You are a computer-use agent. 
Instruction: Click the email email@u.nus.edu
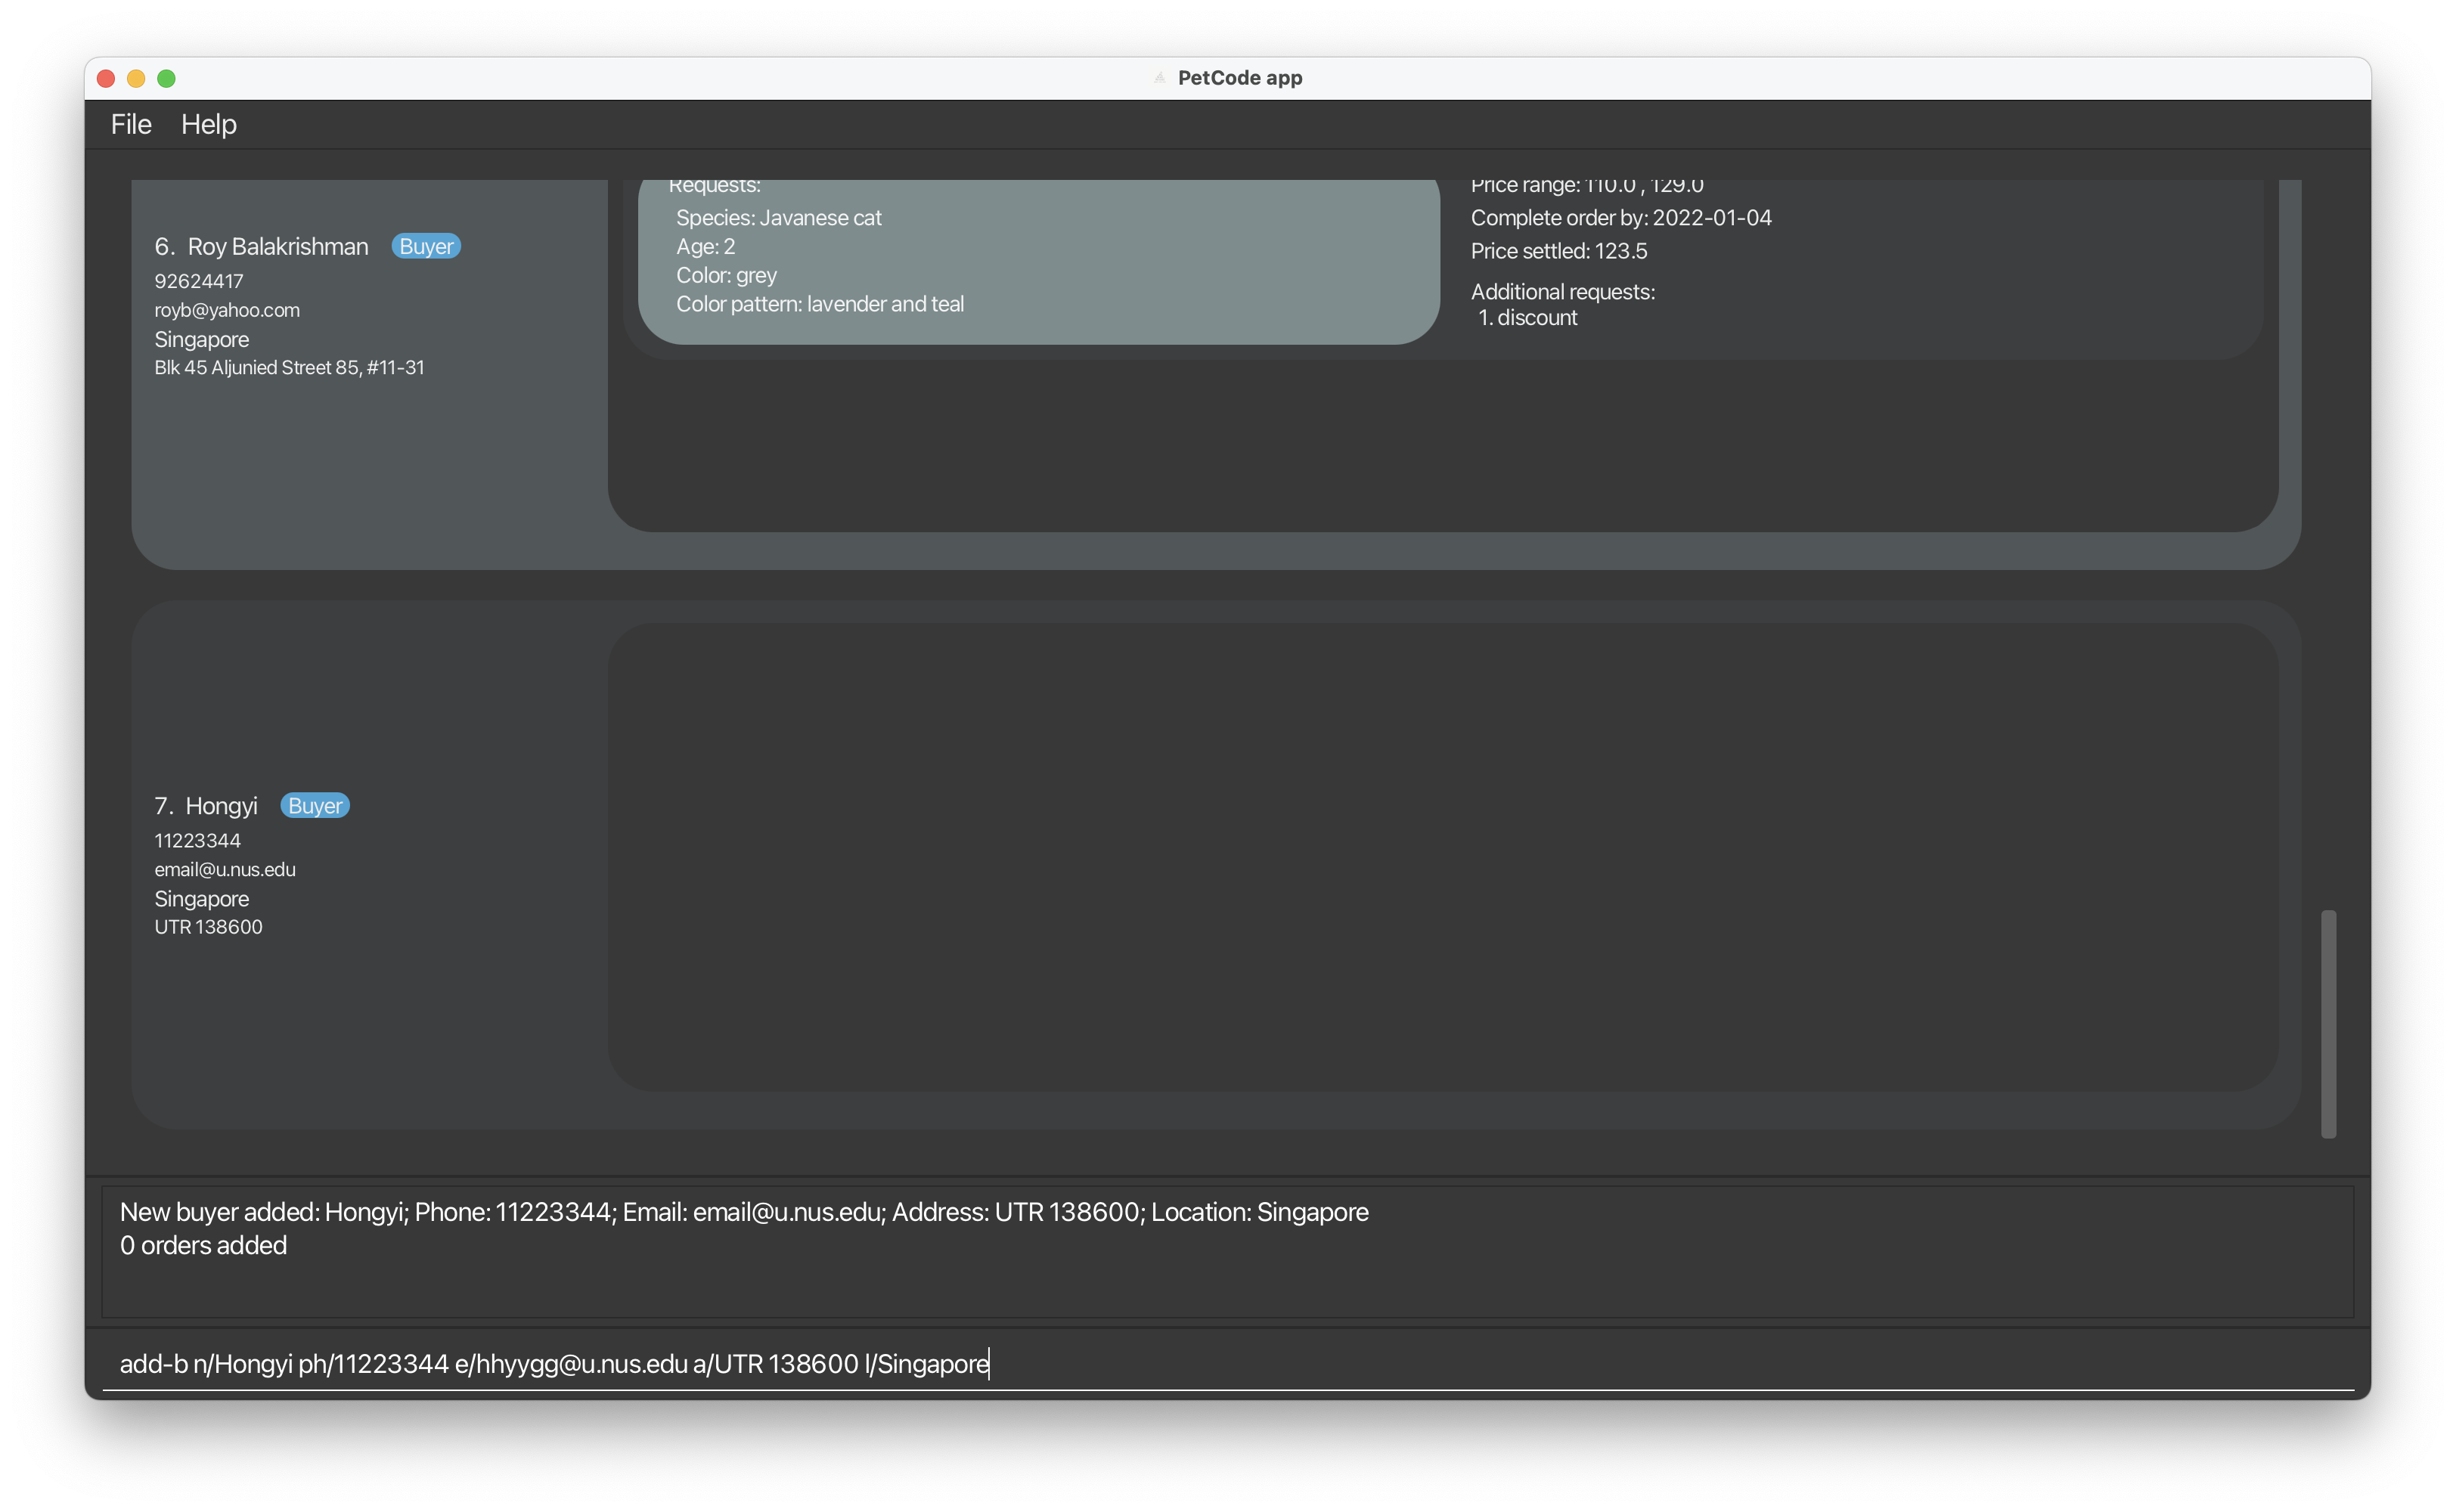(225, 869)
